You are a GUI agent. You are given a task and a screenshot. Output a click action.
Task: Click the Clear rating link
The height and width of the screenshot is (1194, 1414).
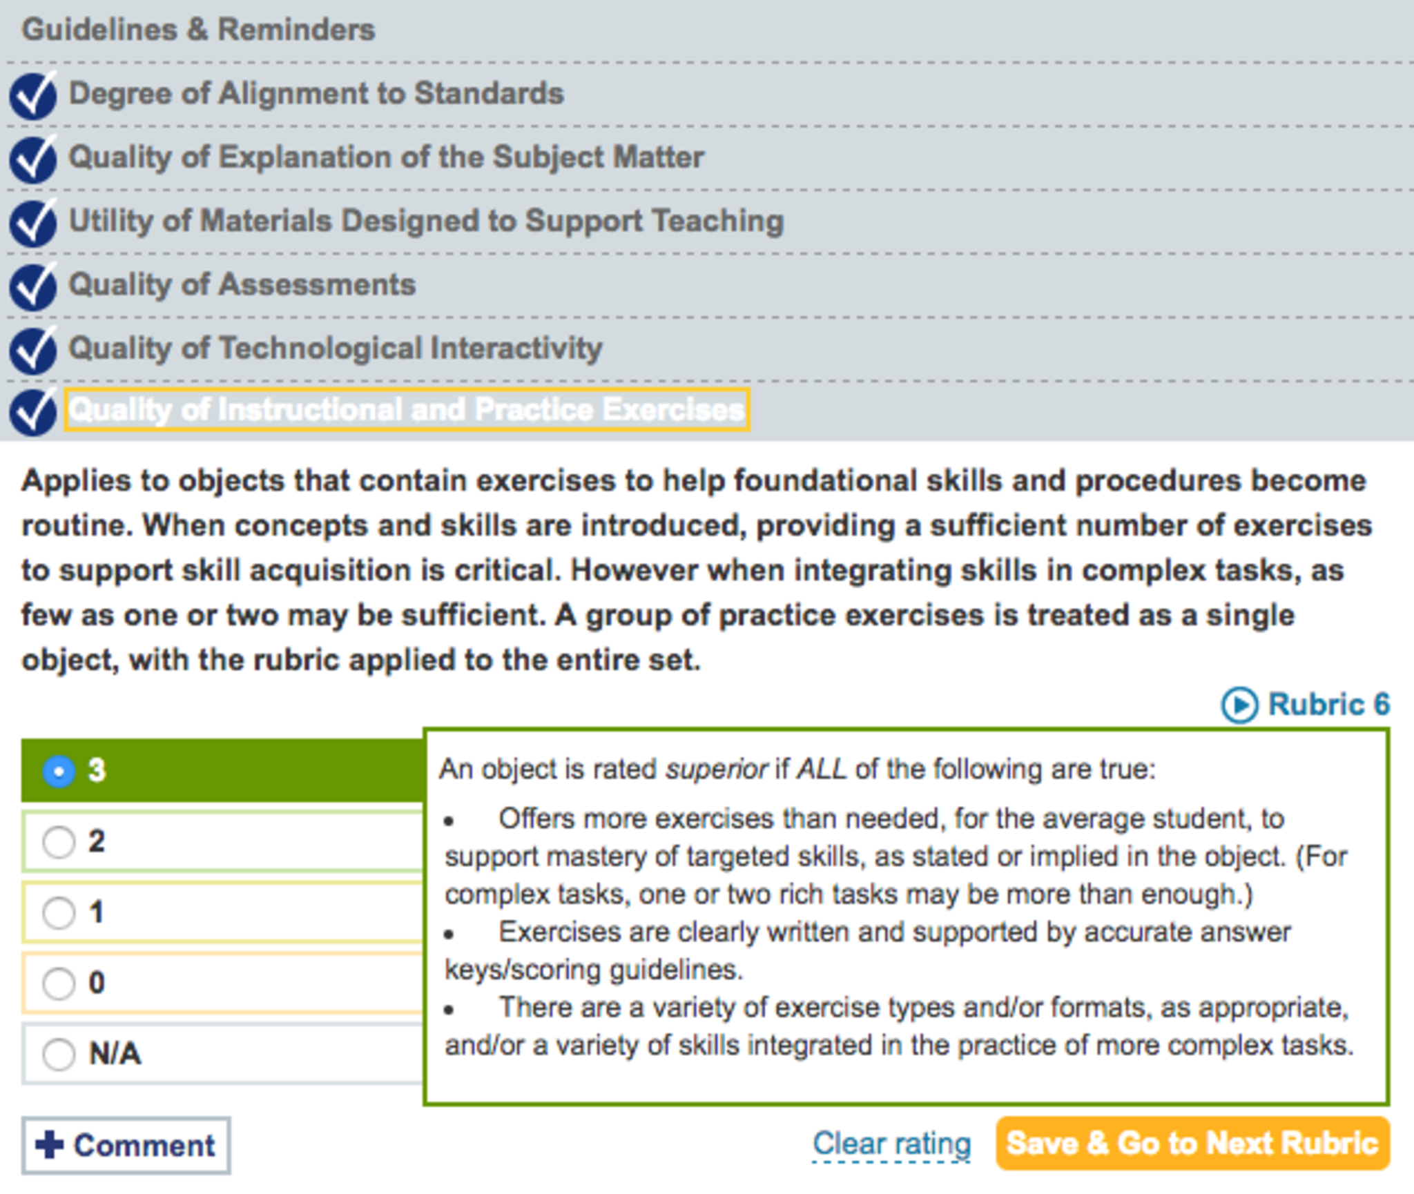click(891, 1144)
